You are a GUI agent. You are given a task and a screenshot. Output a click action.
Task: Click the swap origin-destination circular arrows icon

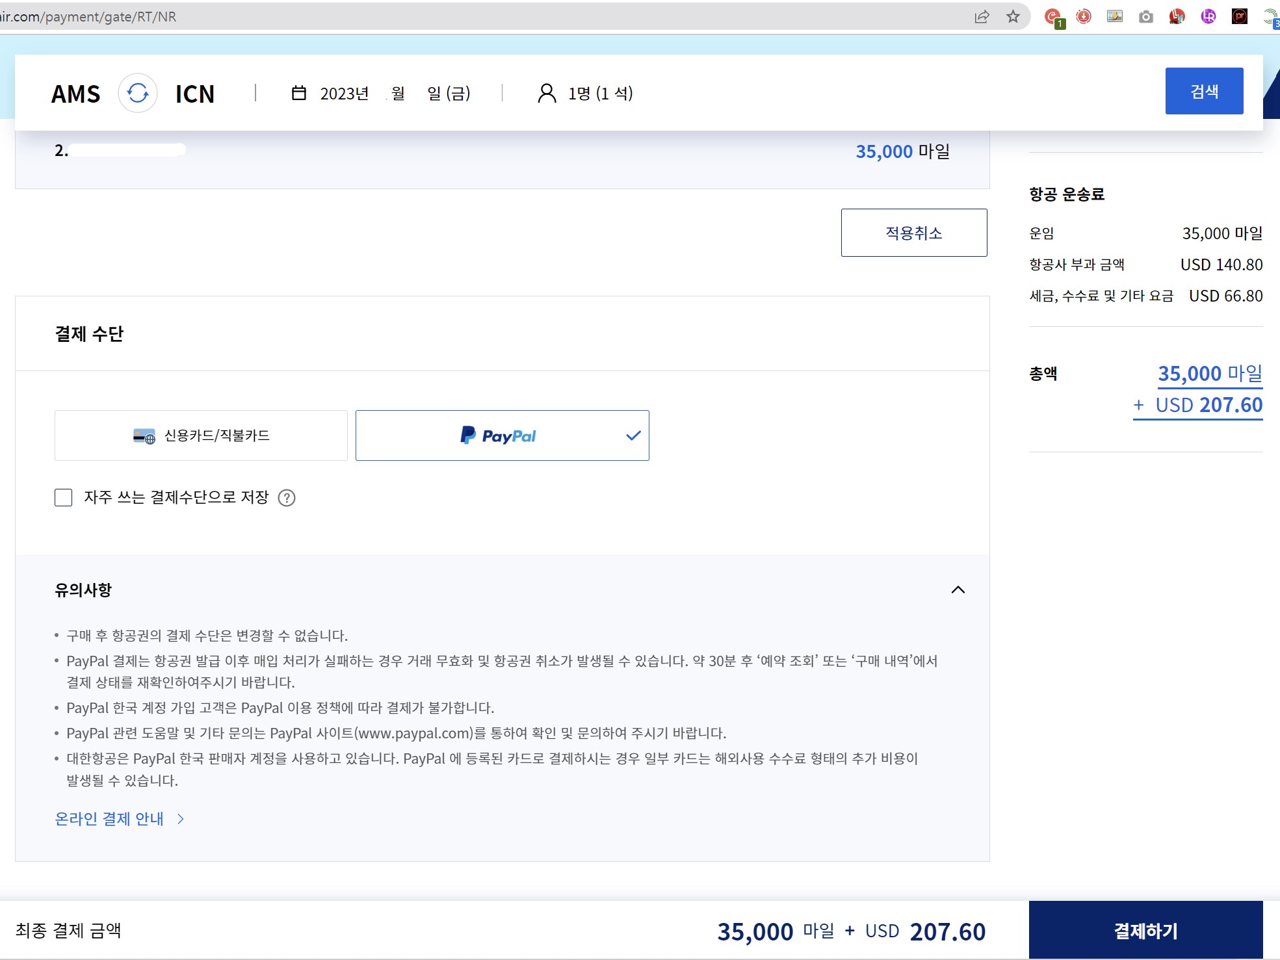[x=138, y=94]
